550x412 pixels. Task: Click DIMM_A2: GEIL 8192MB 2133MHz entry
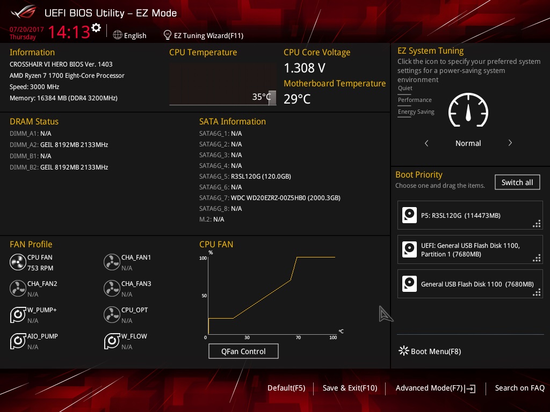59,145
